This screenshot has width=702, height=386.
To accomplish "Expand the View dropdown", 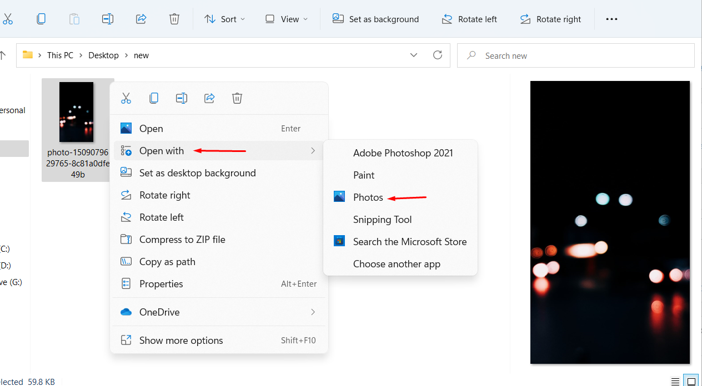I will tap(287, 19).
